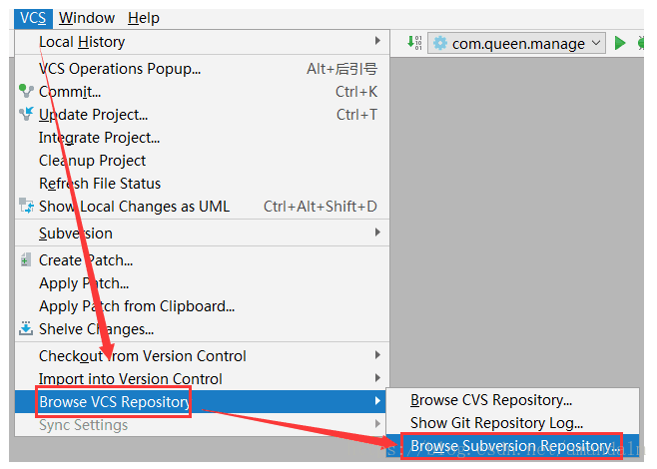Viewport: 657px width, 469px height.
Task: Select Update Project... menu entry
Action: tap(202, 115)
